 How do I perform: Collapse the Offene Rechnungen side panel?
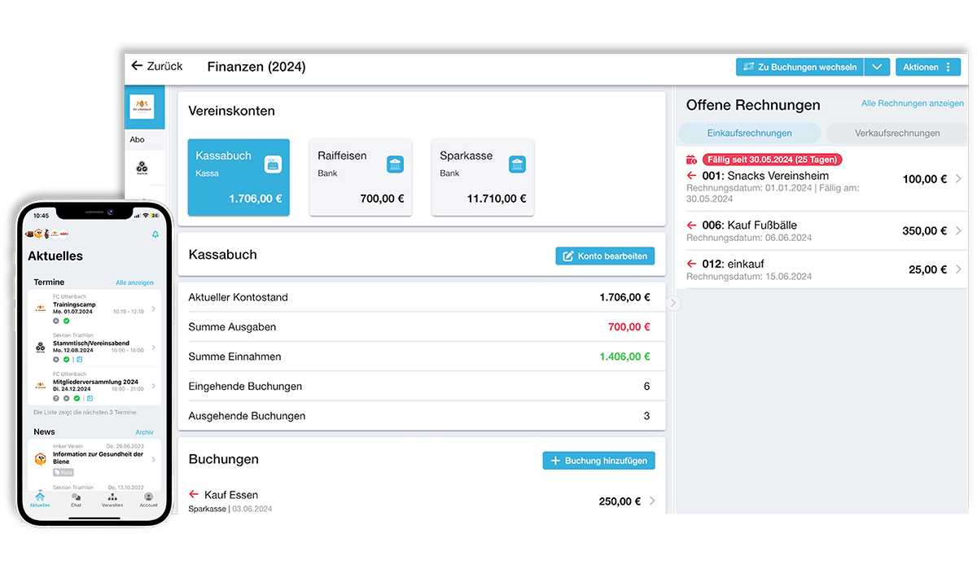click(673, 304)
